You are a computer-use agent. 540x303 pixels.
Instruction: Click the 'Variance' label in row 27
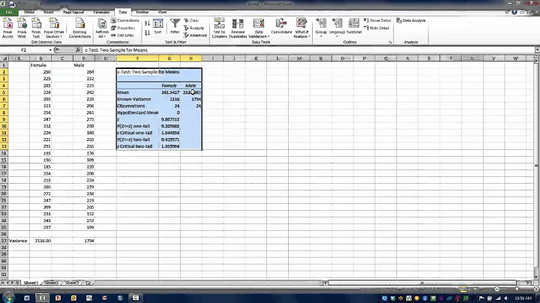coord(18,241)
